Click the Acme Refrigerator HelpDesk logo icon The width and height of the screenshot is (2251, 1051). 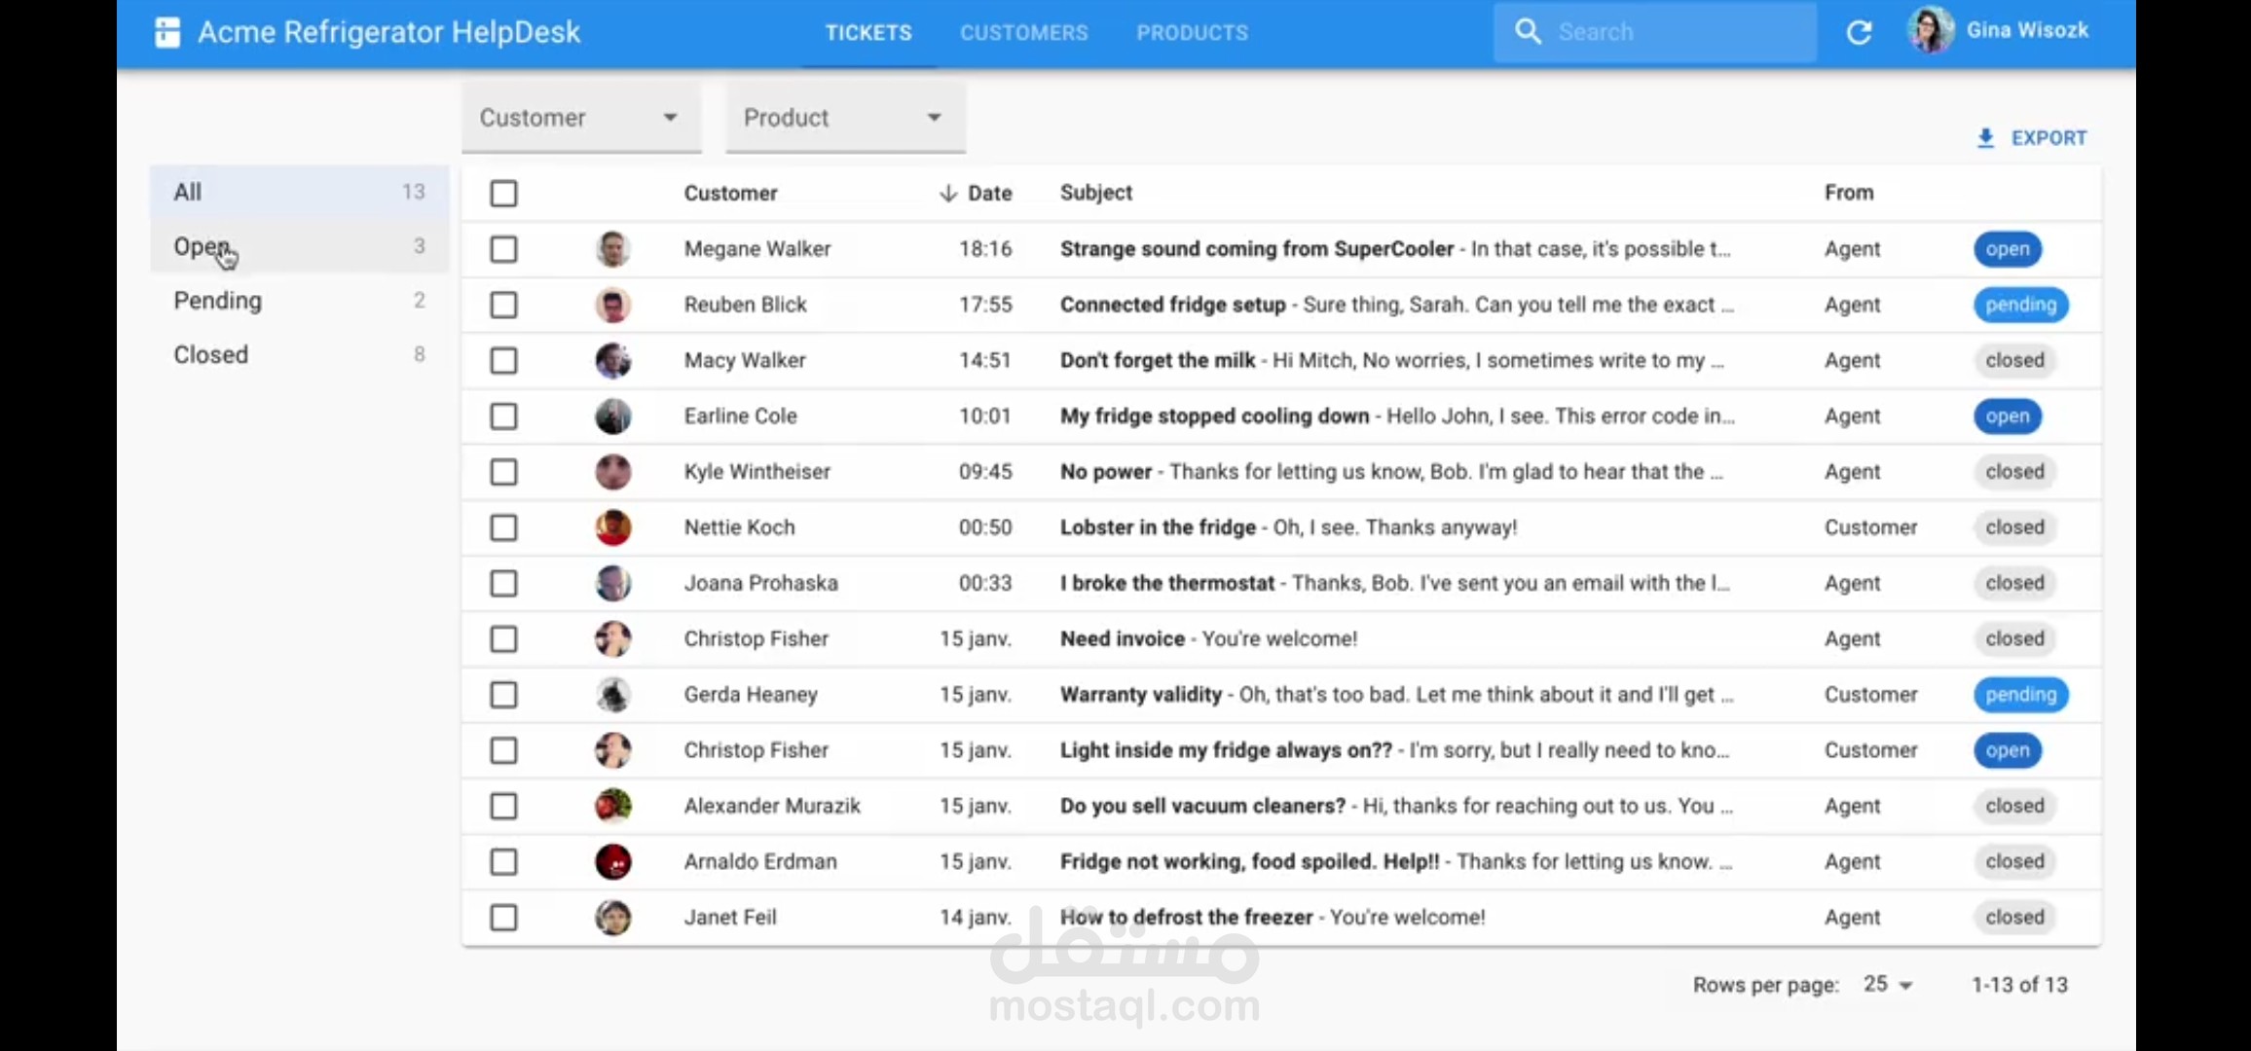(x=167, y=32)
